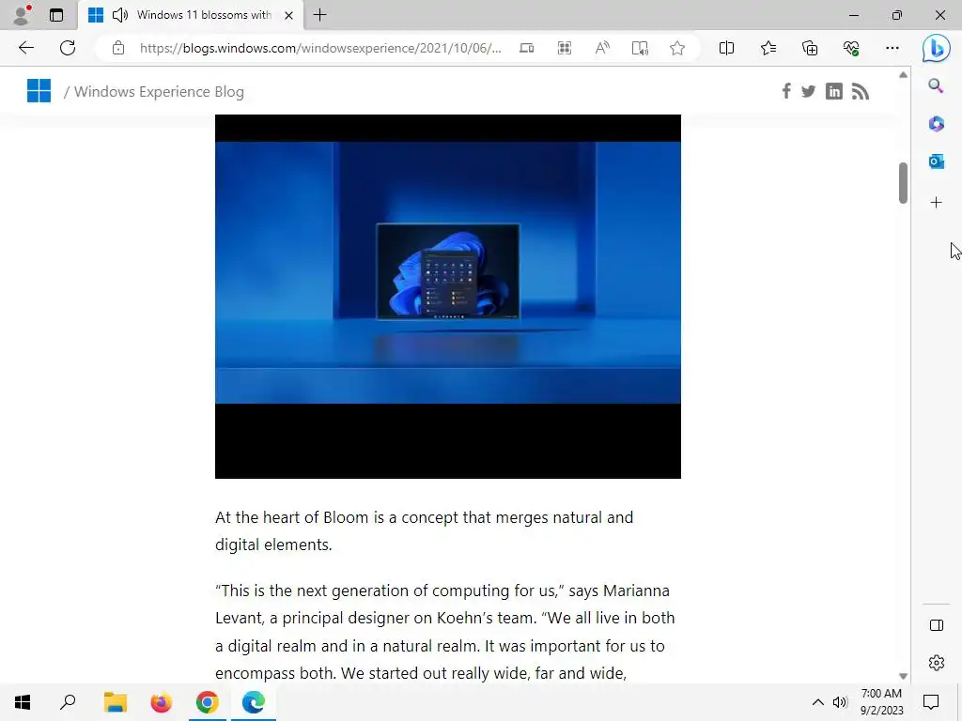The width and height of the screenshot is (962, 721).
Task: Open a new tab with plus button
Action: tap(319, 15)
